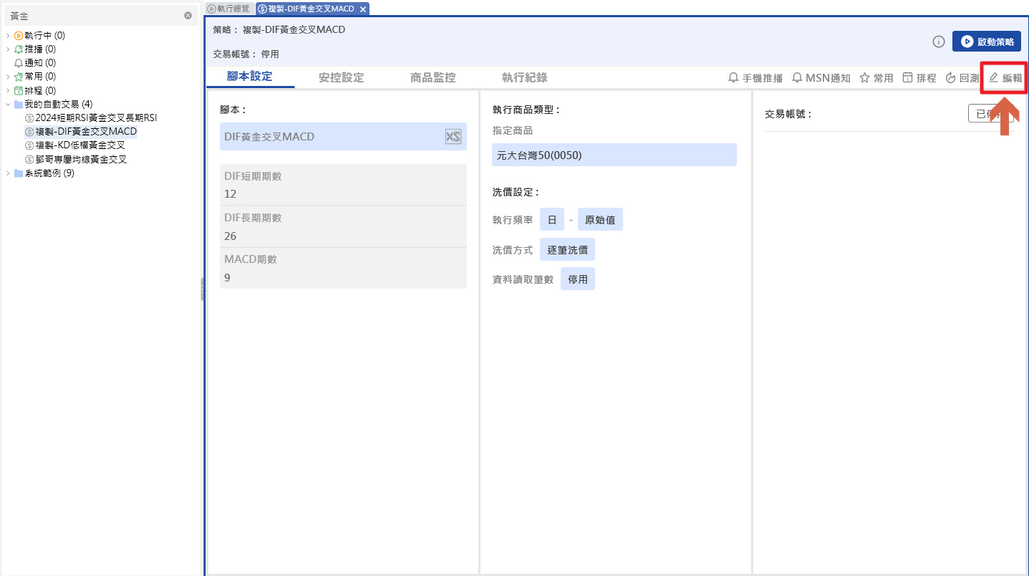Mark strategy as 常用 with star icon
The image size is (1029, 576).
click(876, 78)
